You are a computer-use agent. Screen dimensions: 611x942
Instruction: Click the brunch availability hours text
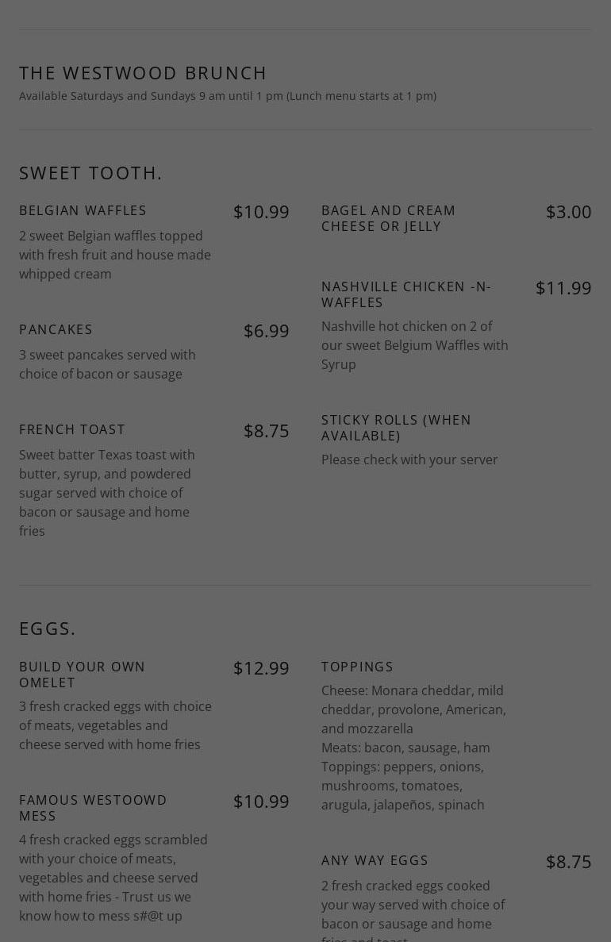[228, 96]
